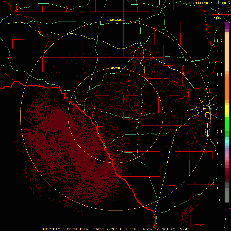This screenshot has width=231, height=231.
Task: Click the "KDFX" station identifier in the caption
Action: point(148,229)
